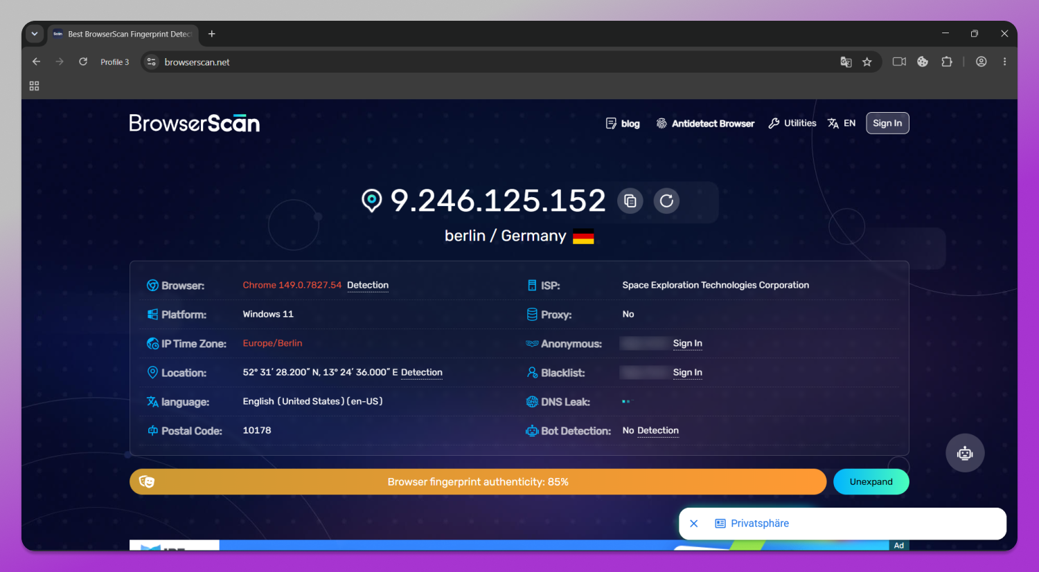Refresh the IP address using the circular arrow
1039x572 pixels.
(x=666, y=201)
